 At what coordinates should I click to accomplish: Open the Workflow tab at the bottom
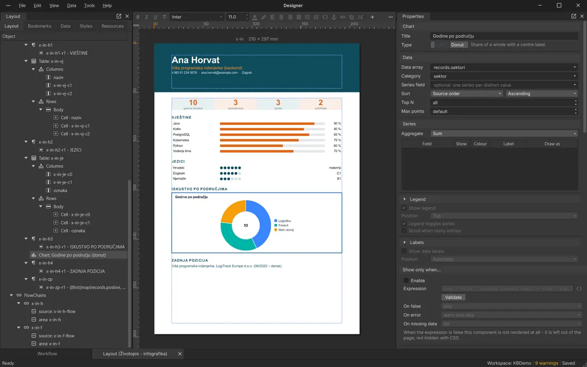point(47,354)
